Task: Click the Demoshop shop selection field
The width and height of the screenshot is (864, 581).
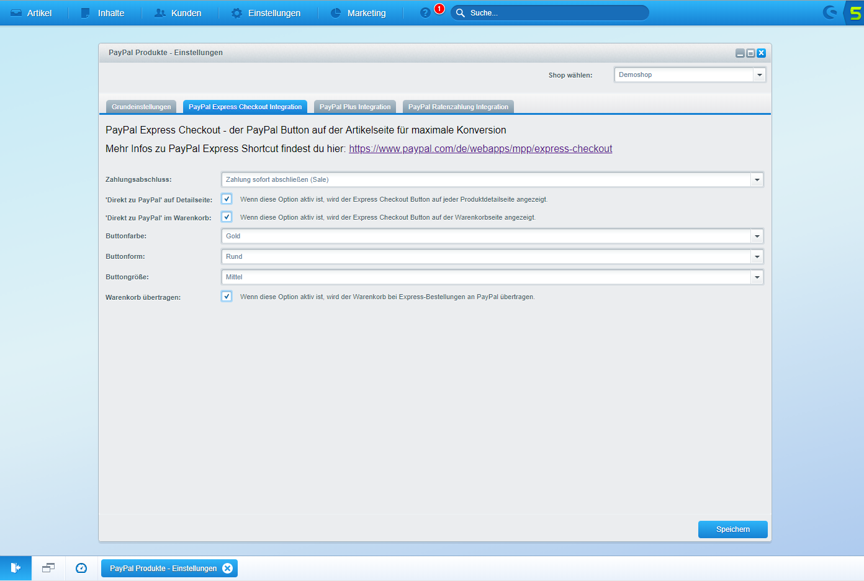Action: click(683, 75)
